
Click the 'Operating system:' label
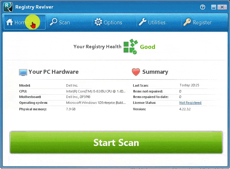coord(33,103)
